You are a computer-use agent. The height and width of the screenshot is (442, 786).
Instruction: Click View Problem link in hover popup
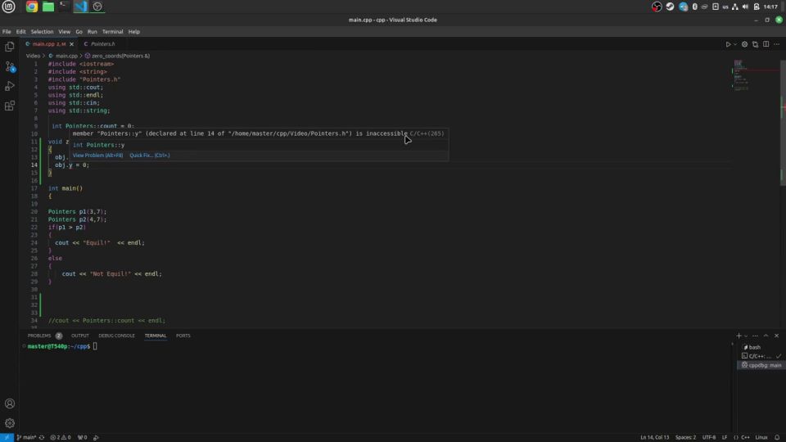tap(97, 156)
